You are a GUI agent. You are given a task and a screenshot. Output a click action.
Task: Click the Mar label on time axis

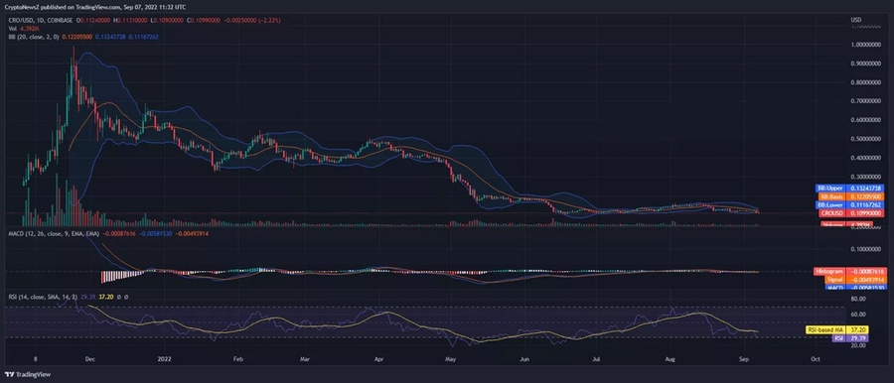coord(306,360)
